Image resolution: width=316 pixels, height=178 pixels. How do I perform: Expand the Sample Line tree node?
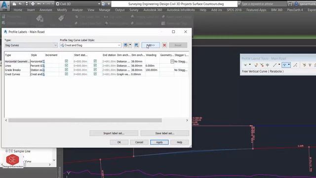[6, 151]
